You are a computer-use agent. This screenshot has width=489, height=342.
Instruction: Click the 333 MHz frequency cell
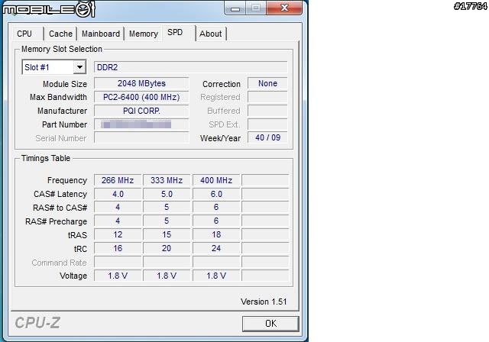[167, 180]
